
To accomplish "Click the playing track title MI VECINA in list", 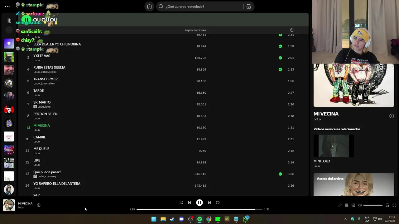I will pos(41,125).
